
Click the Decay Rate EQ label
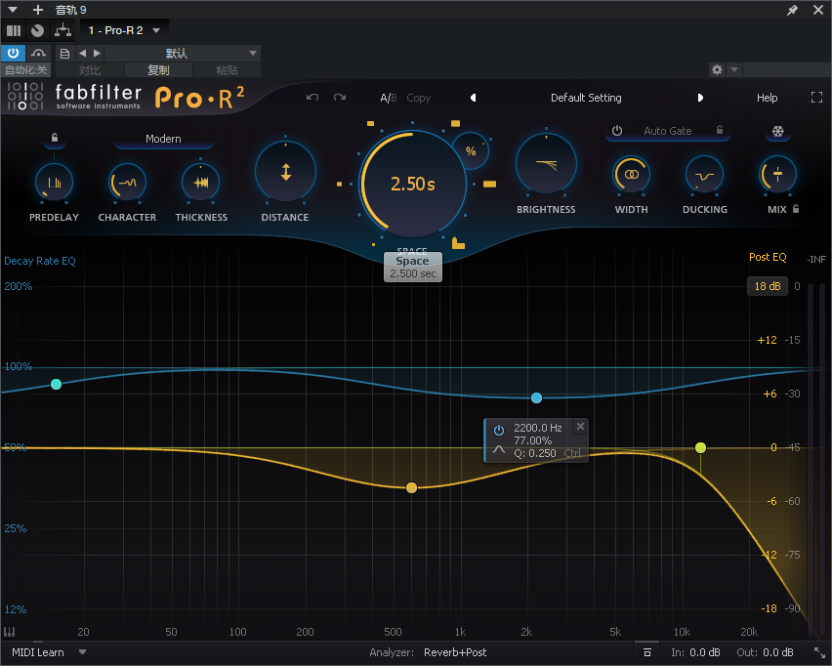coord(40,261)
